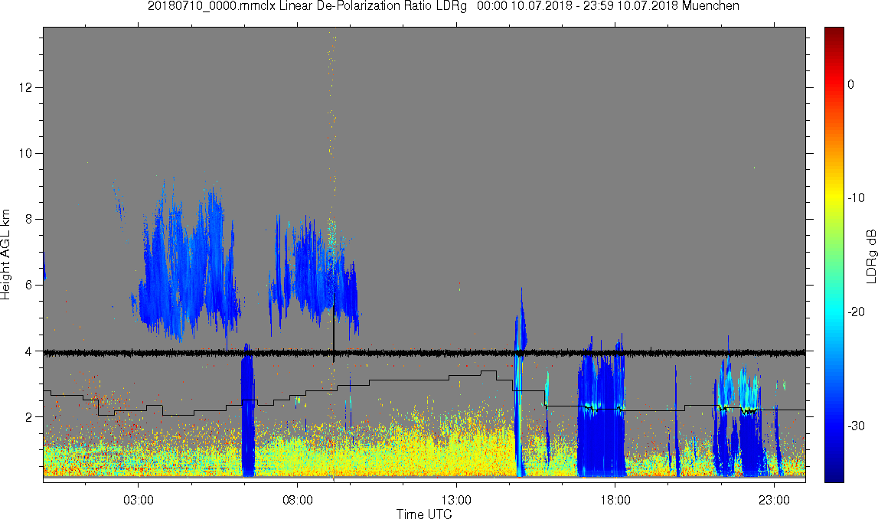Click the 23:00 time tick label
The image size is (878, 519).
(x=775, y=500)
